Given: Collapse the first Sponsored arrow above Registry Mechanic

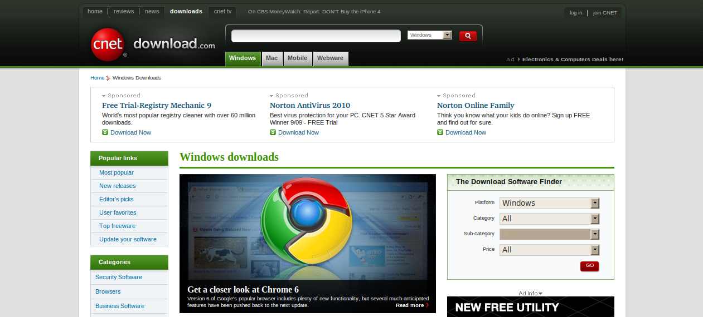Looking at the screenshot, I should click(104, 96).
